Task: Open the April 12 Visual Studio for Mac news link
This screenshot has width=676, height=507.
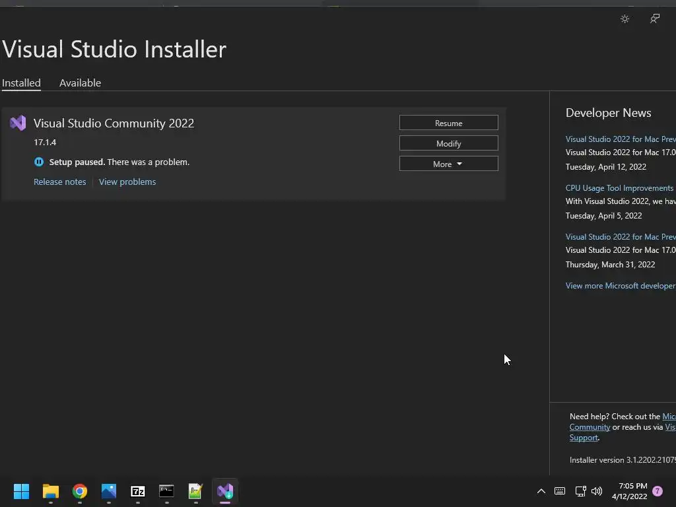Action: 621,139
